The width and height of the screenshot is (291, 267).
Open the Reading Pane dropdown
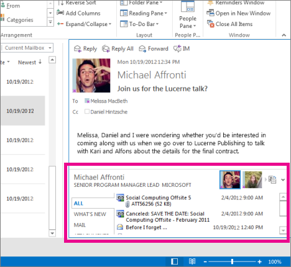pos(144,13)
